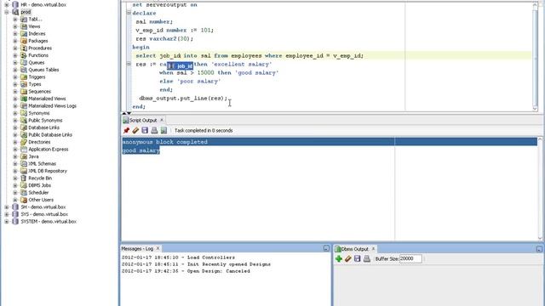
Task: Click the SYSTEM connection database icon
Action: (x=15, y=221)
